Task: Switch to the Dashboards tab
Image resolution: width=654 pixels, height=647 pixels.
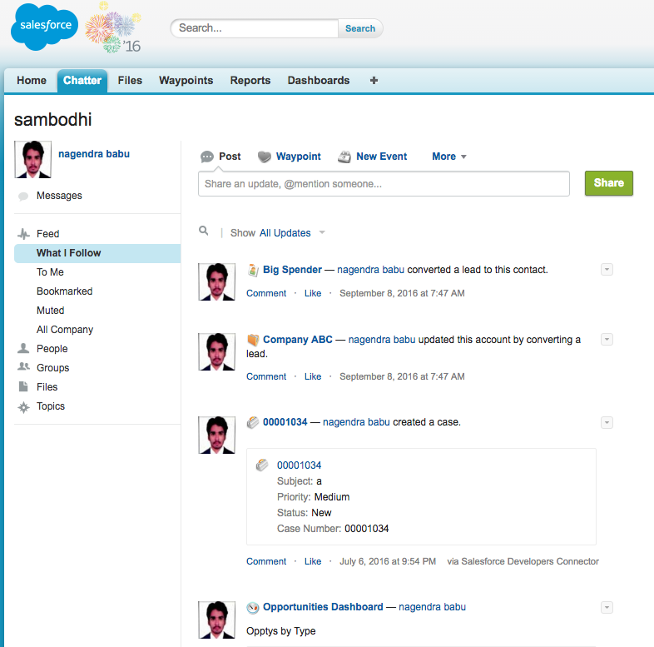Action: click(319, 81)
